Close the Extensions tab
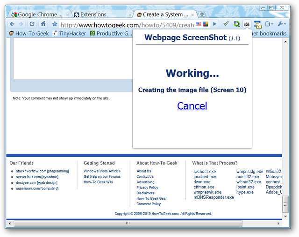Image resolution: width=299 pixels, height=237 pixels. 130,15
